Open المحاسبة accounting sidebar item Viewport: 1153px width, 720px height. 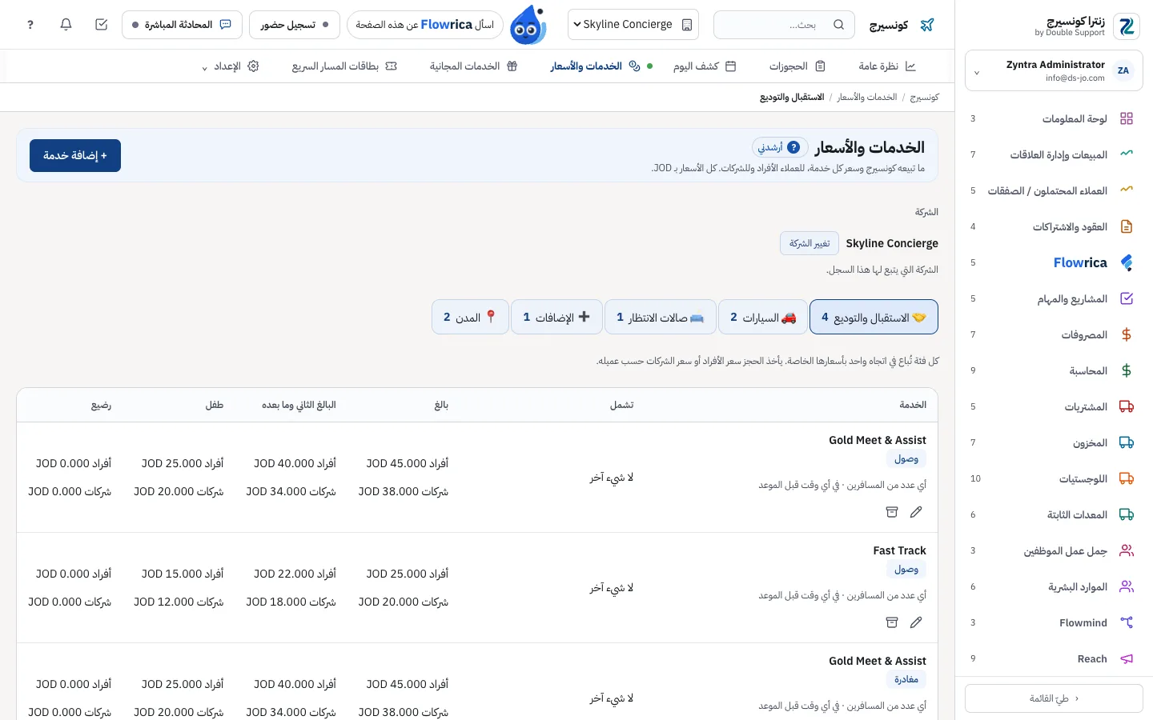1054,370
